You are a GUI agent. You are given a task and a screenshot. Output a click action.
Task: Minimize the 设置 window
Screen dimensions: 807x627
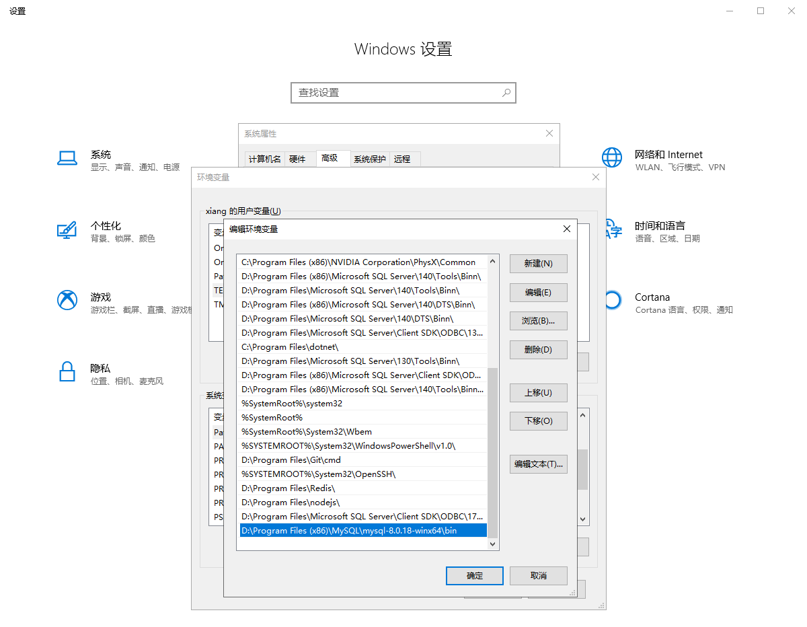(x=730, y=11)
